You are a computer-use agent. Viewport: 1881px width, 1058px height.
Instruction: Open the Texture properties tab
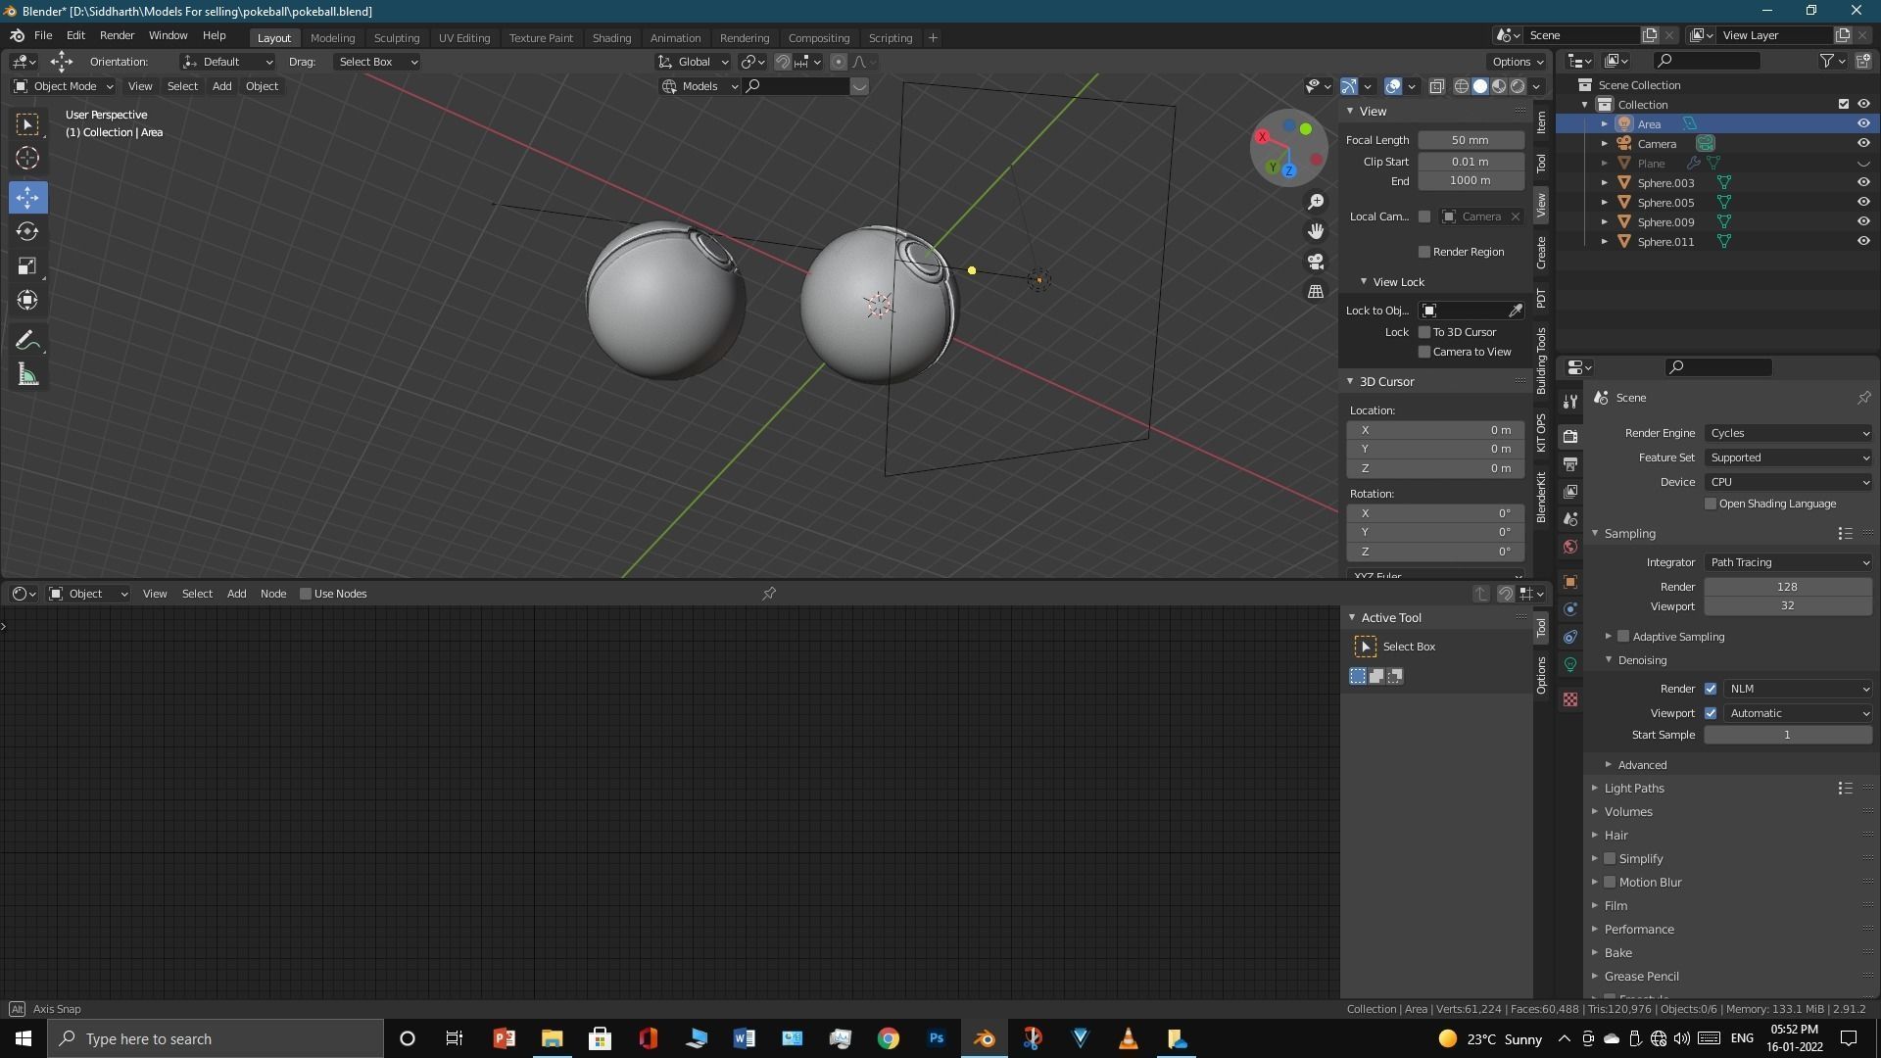pyautogui.click(x=1570, y=699)
